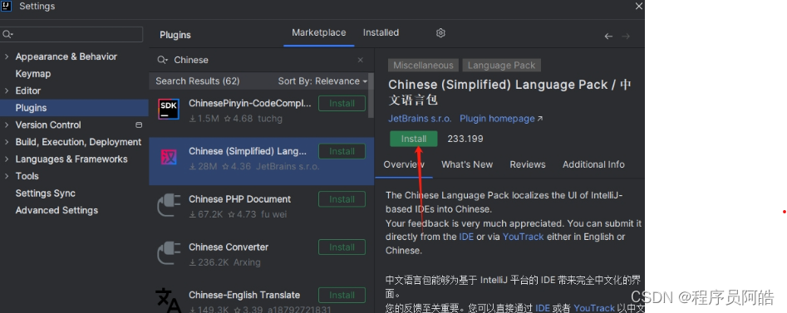The width and height of the screenshot is (787, 313).
Task: Install Chinese language pack with green button
Action: coord(414,139)
